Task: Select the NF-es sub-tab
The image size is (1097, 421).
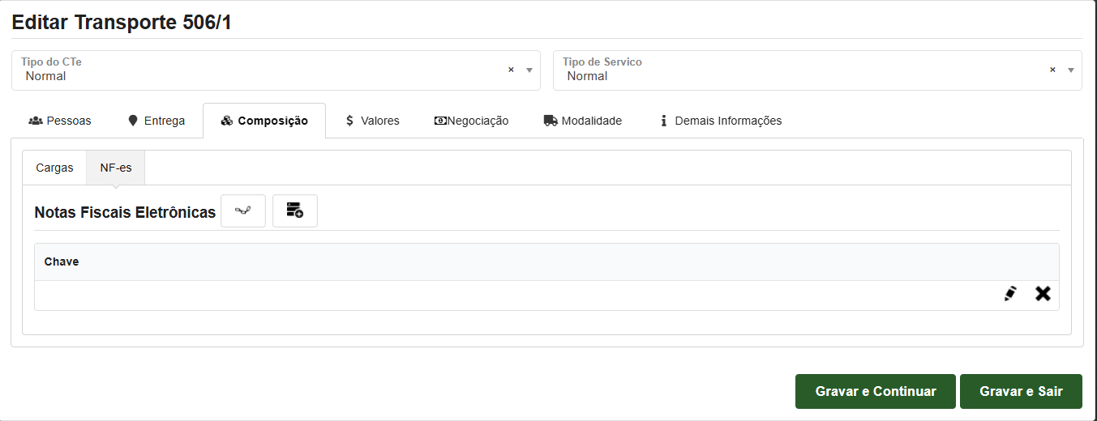Action: 116,168
